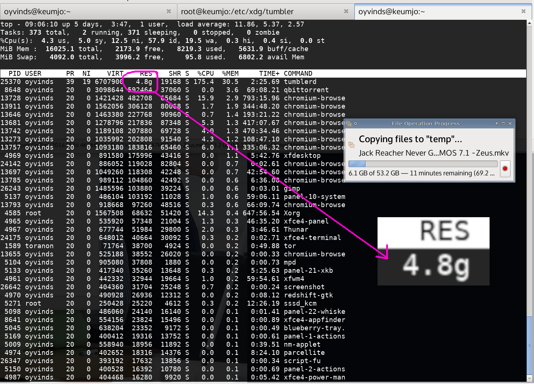This screenshot has height=384, width=534.
Task: Stop the file copy with the red button
Action: tap(505, 169)
